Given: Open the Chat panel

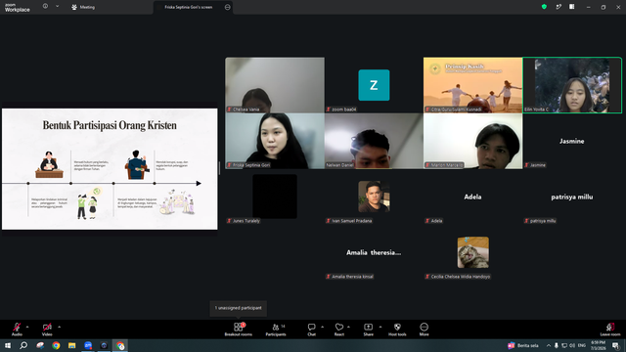Looking at the screenshot, I should tap(311, 329).
